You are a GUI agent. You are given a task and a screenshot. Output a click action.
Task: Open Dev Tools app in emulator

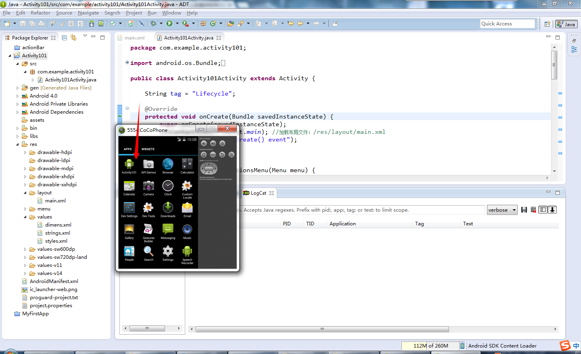pos(148,209)
